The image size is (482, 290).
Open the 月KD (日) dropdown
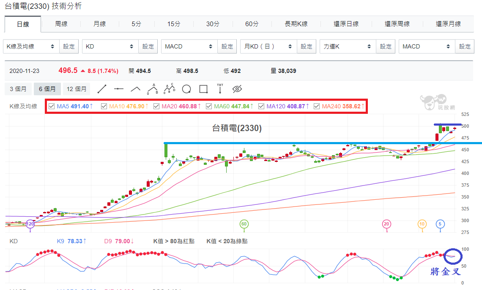click(x=268, y=47)
